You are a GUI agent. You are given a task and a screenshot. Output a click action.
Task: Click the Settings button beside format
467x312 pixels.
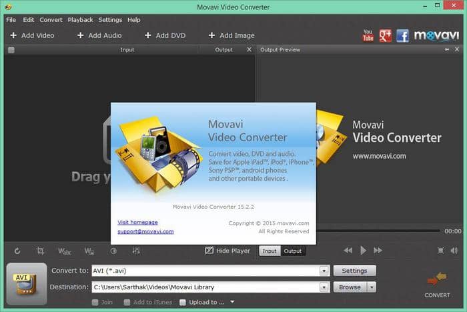(x=354, y=271)
